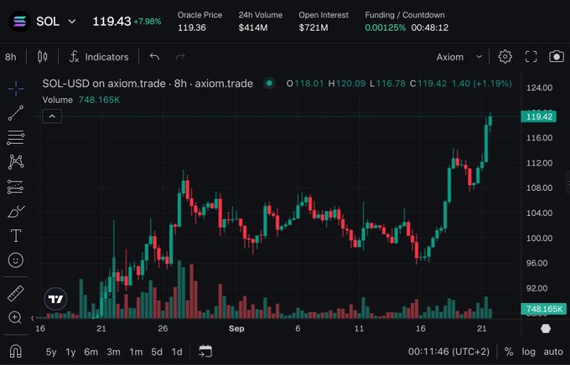Click the 26 date label on time axis
570x365 pixels.
[x=163, y=329]
